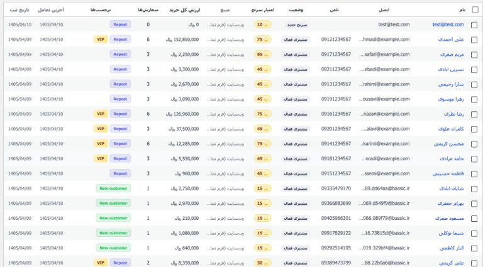The width and height of the screenshot is (483, 267).
Task: Click Repeat tag in the 2,250,000 row
Action: (120, 54)
